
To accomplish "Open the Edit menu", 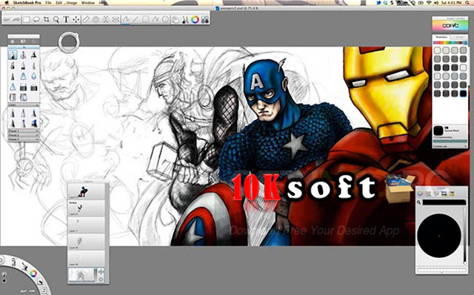I will [59, 3].
